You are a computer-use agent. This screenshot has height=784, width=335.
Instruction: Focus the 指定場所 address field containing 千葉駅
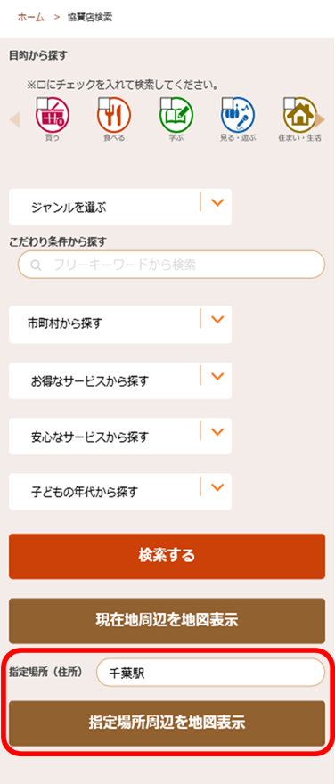(210, 673)
